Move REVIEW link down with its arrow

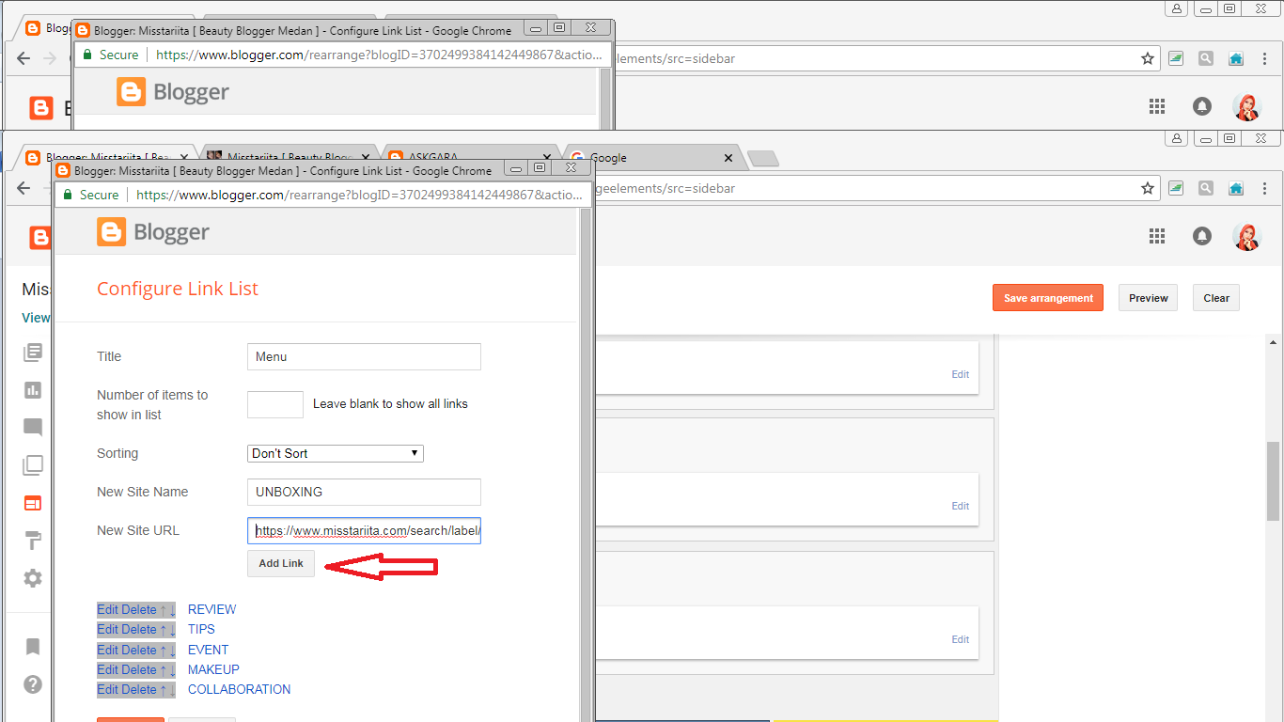coord(172,609)
